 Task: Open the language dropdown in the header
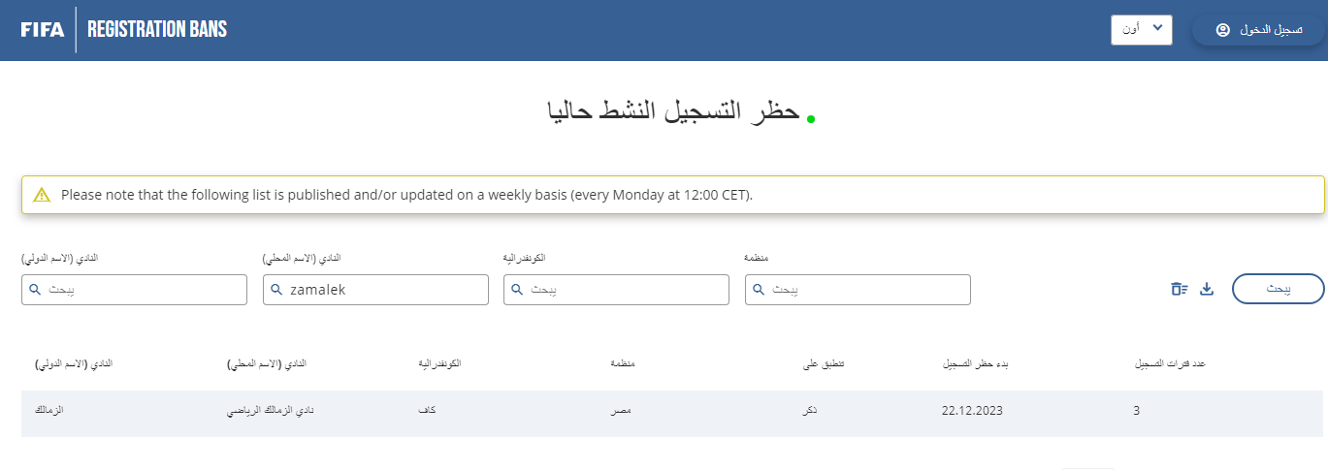1141,30
